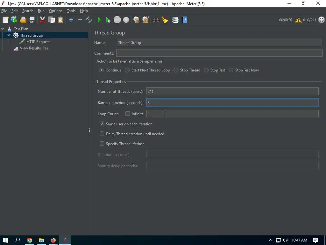The image size is (326, 245).
Task: Enable the Infinite loop checkbox
Action: (127, 114)
